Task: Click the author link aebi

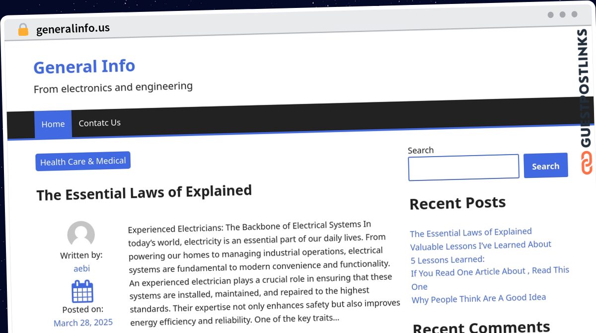Action: pos(82,268)
